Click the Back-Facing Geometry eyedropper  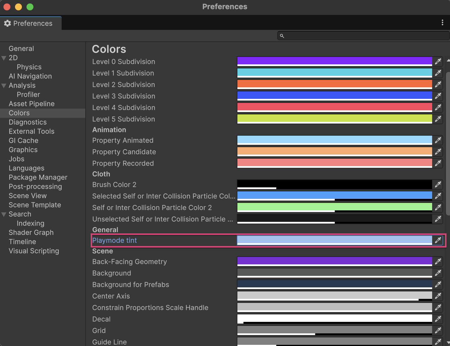(x=438, y=262)
